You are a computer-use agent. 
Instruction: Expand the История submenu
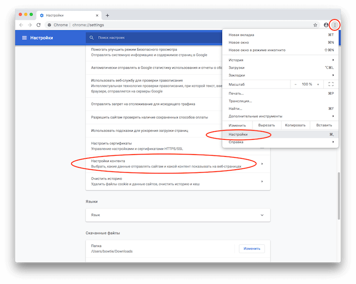tap(280, 60)
